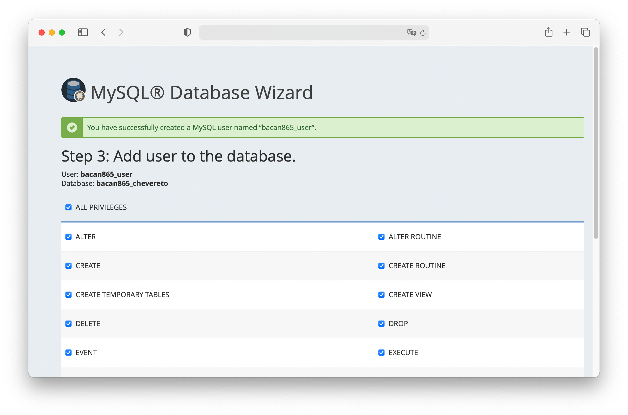Toggle the CREATE ROUTINE checkbox
The height and width of the screenshot is (415, 628).
click(x=381, y=265)
